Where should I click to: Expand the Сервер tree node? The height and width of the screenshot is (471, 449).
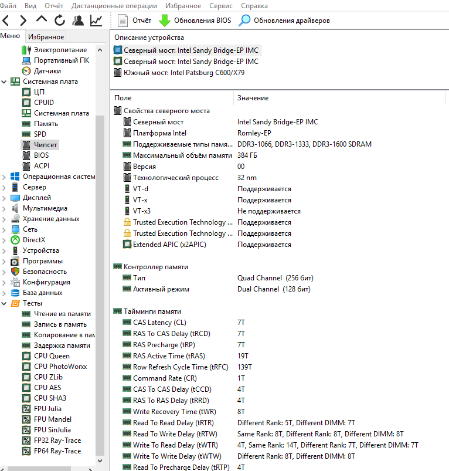4,188
